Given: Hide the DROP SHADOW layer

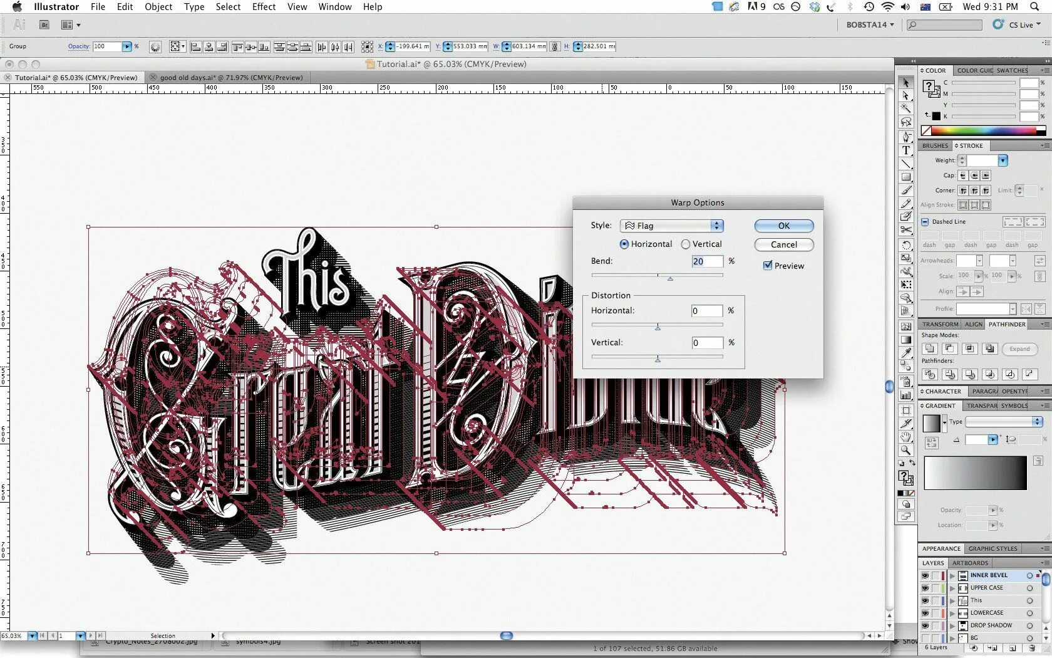Looking at the screenshot, I should [925, 625].
